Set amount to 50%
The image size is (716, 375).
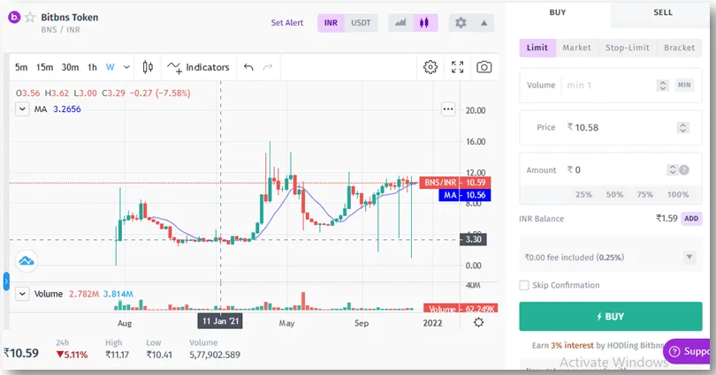614,195
